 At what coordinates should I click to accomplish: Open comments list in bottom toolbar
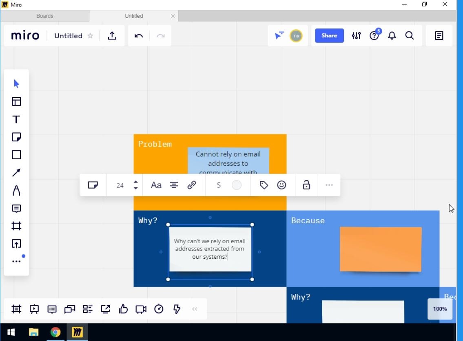(52, 309)
